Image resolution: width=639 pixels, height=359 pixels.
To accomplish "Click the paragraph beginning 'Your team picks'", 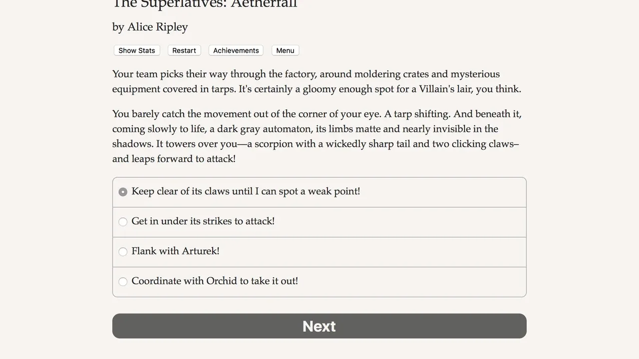I will [x=317, y=82].
